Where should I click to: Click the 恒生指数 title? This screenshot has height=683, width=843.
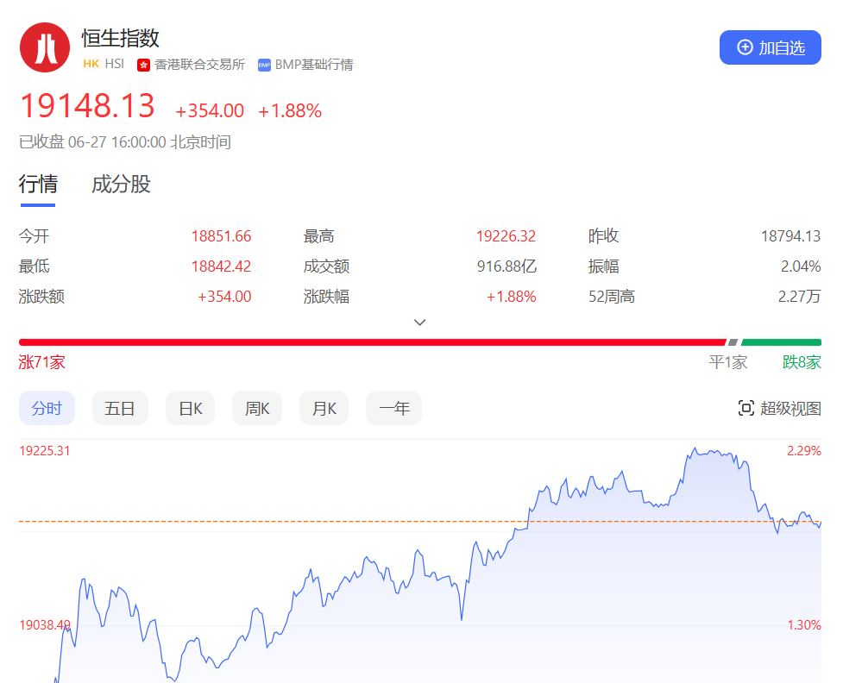click(121, 38)
